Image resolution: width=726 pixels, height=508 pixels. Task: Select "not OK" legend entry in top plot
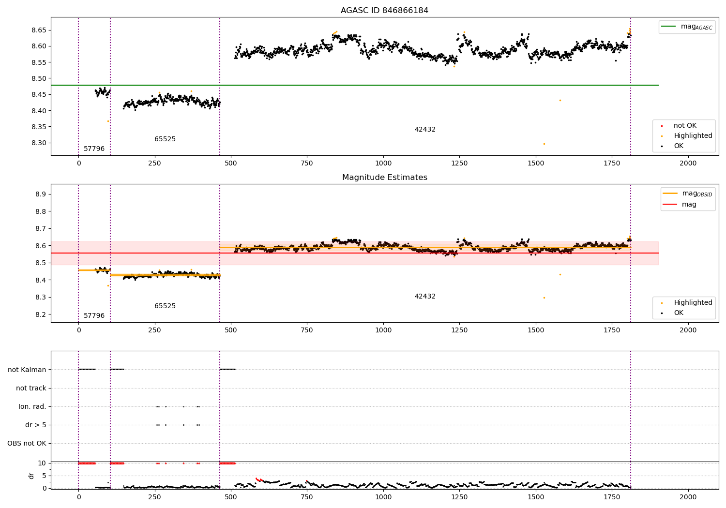coord(685,126)
